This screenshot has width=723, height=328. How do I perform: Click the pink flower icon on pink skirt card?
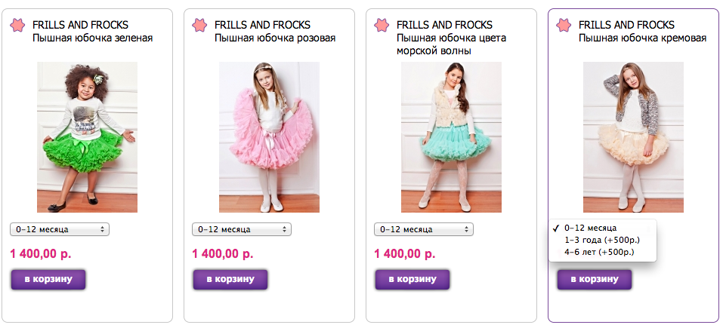[199, 25]
